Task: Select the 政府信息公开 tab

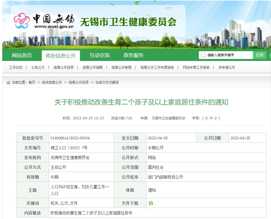Action: click(61, 56)
